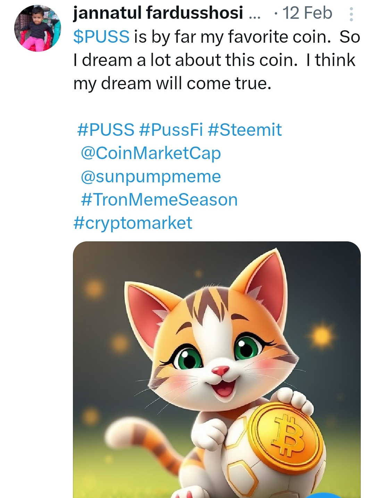The width and height of the screenshot is (375, 498).
Task: Open the attached kitten image
Action: coord(217,370)
